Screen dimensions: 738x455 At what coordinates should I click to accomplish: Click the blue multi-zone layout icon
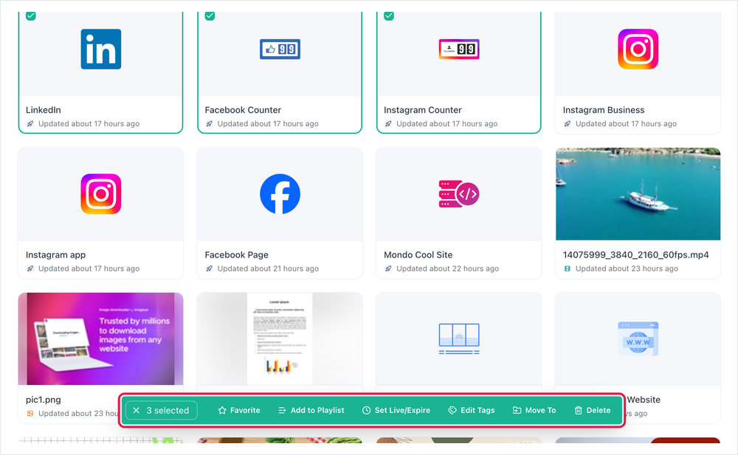click(x=459, y=338)
